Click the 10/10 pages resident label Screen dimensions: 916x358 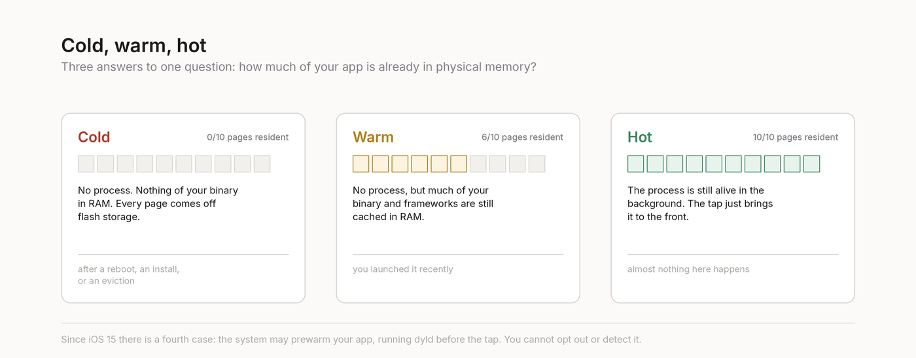pyautogui.click(x=796, y=137)
